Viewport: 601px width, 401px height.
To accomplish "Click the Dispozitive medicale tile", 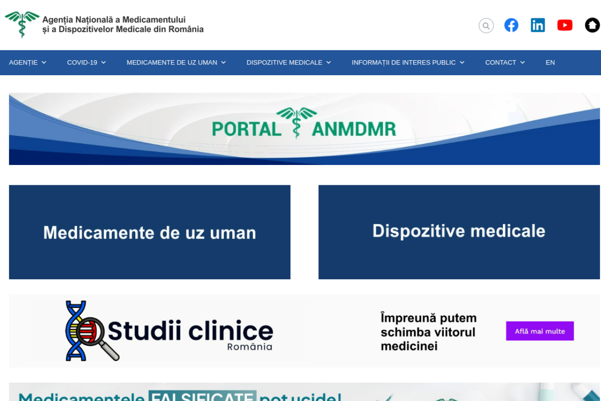I will tap(459, 232).
